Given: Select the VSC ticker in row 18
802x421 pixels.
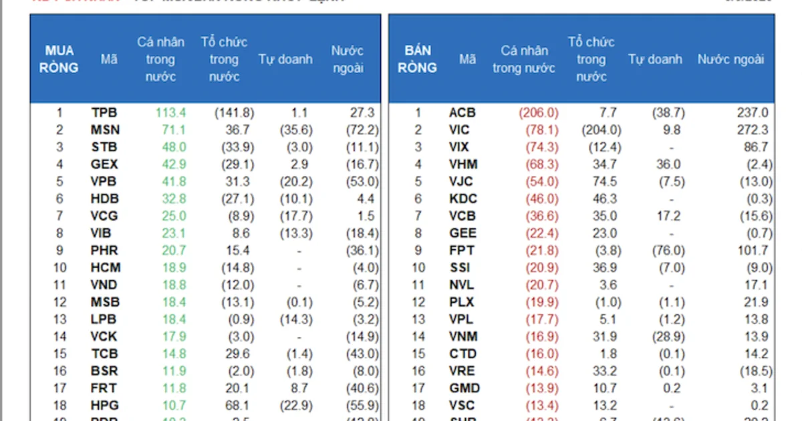Looking at the screenshot, I should (x=462, y=406).
